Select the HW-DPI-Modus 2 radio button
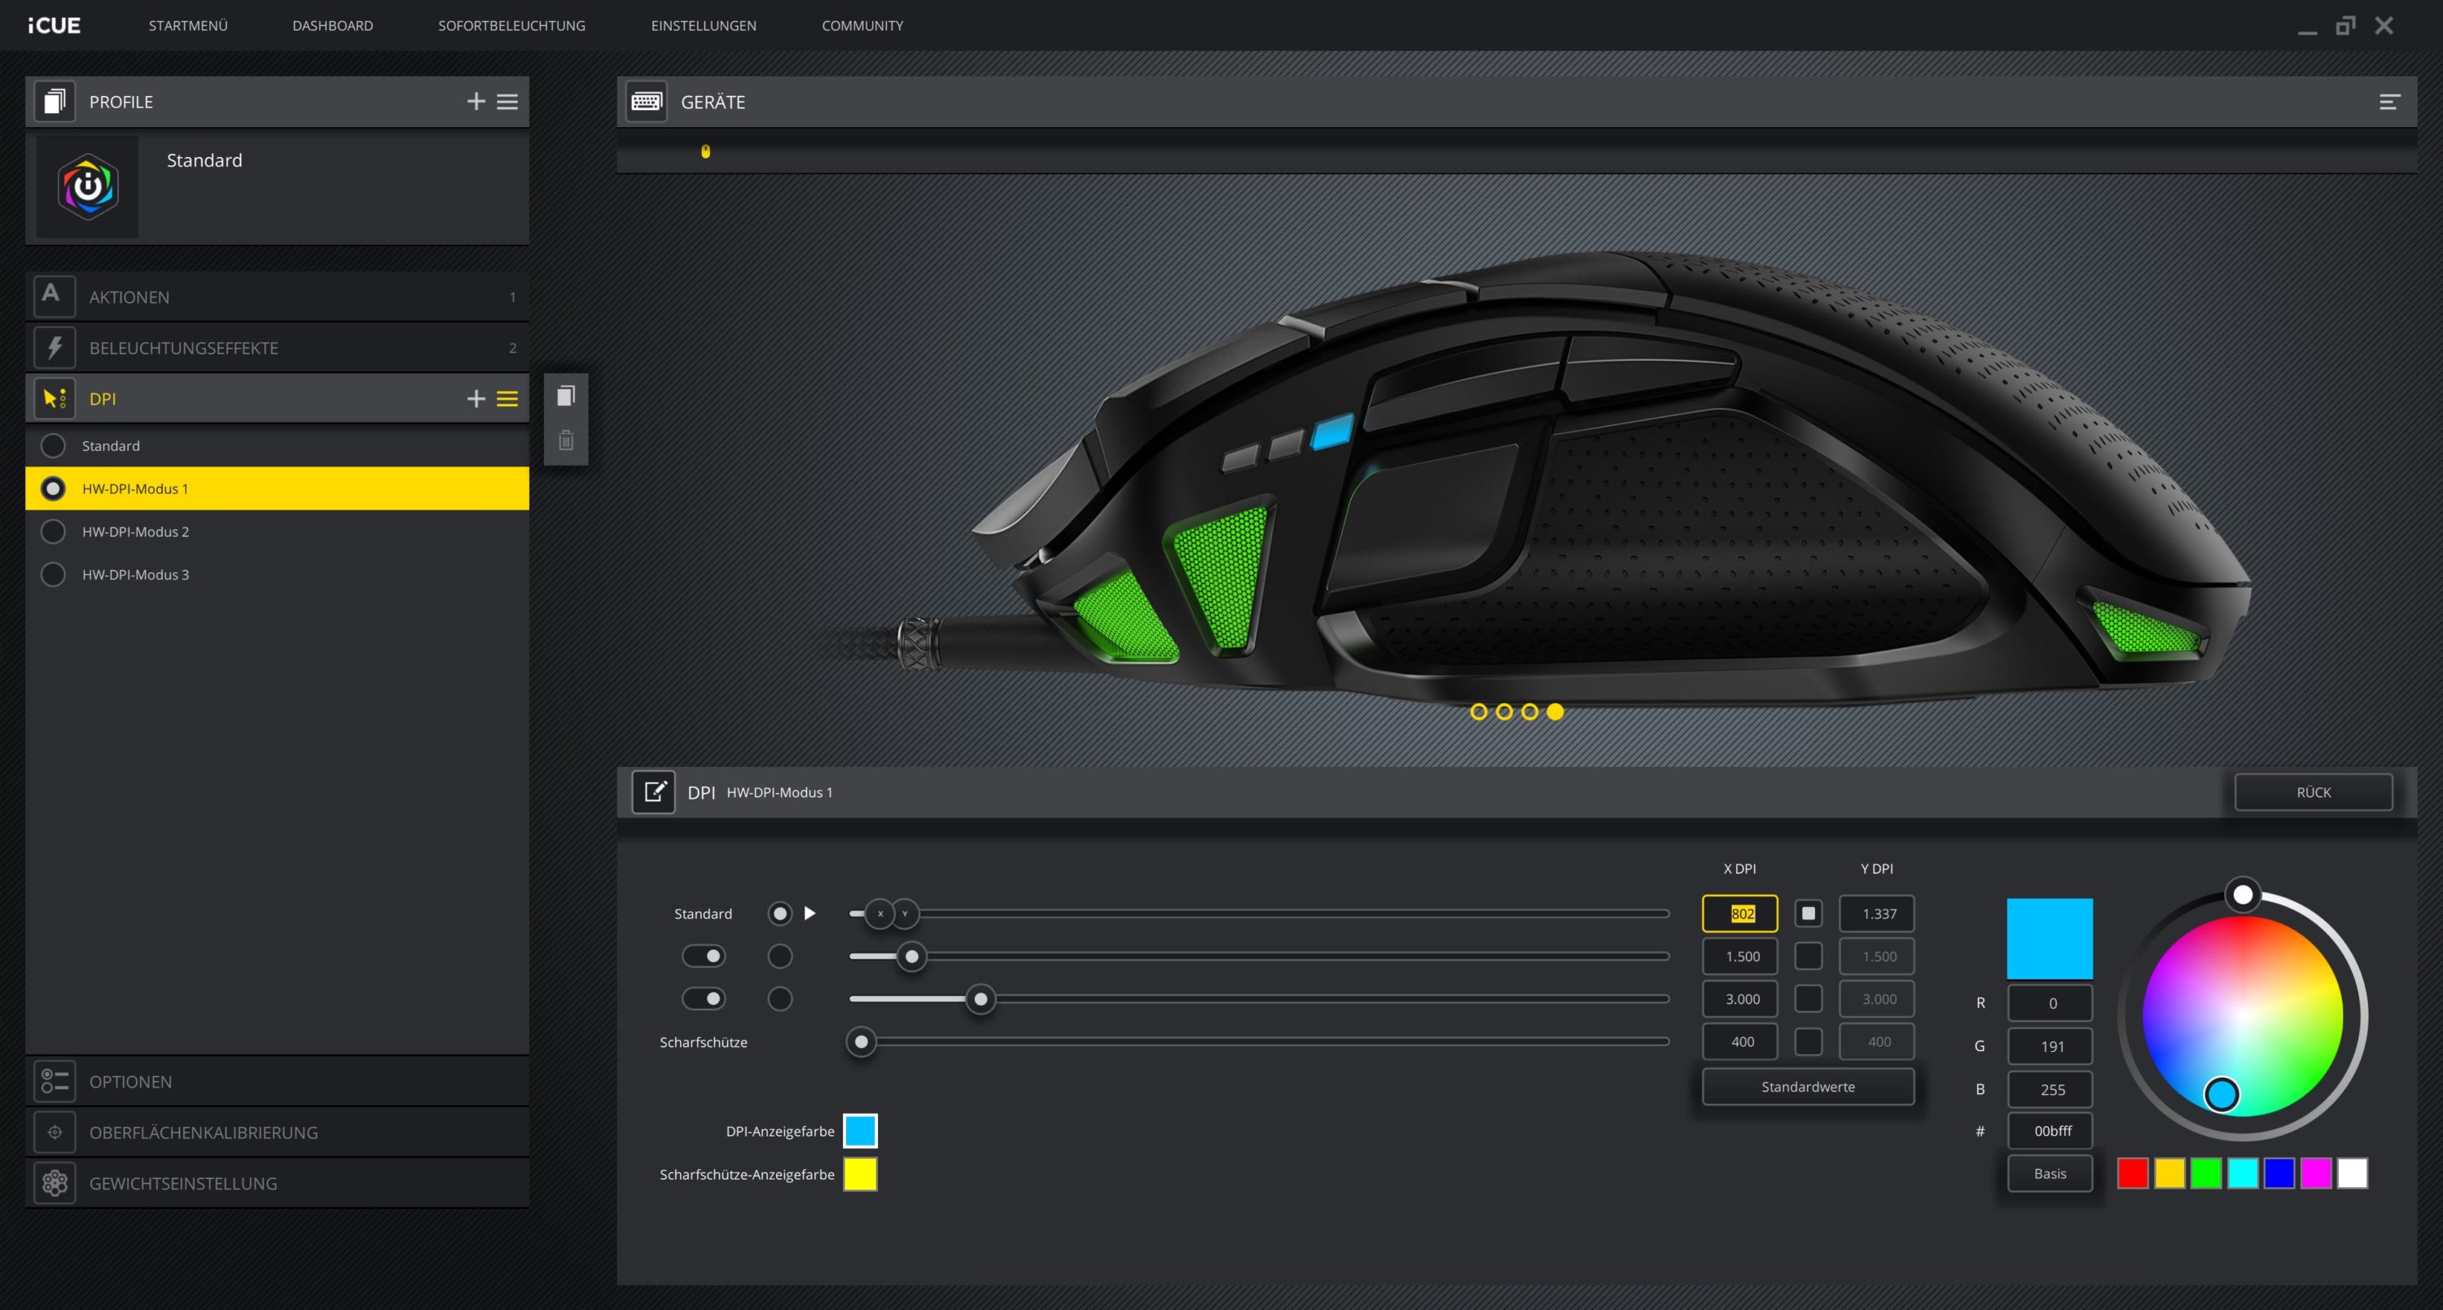This screenshot has width=2443, height=1310. [x=53, y=532]
